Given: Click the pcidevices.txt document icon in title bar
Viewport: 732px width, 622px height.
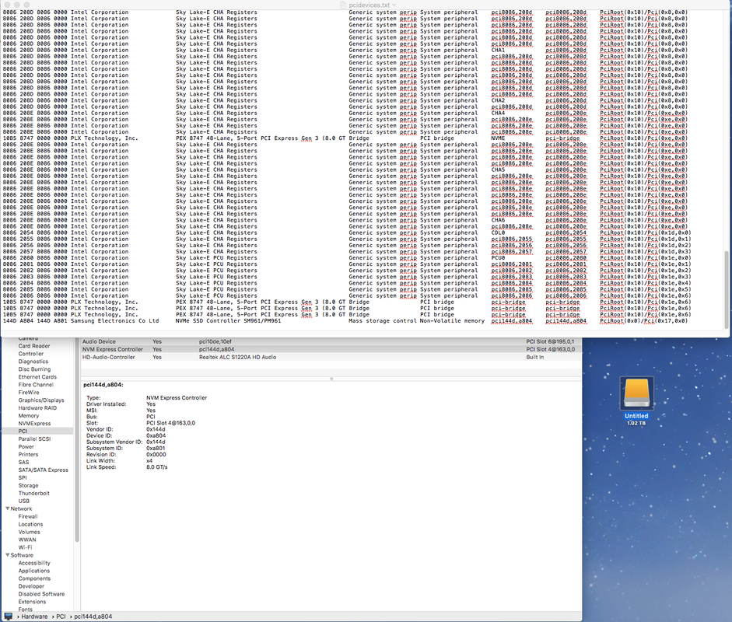Looking at the screenshot, I should pos(343,5).
